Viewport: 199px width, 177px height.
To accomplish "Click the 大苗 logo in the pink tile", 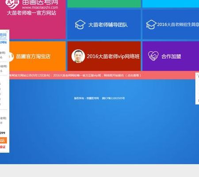I will point(12,4).
